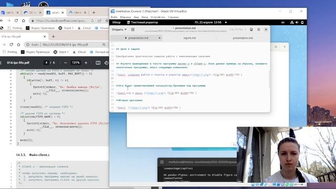Close the ubun browser tab
The image size is (336, 189).
pyautogui.click(x=62, y=13)
